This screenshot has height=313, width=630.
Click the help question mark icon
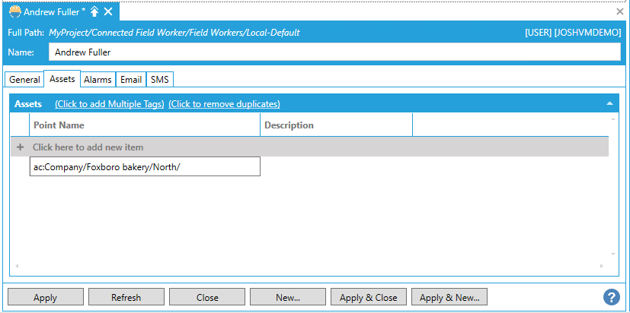coord(610,297)
